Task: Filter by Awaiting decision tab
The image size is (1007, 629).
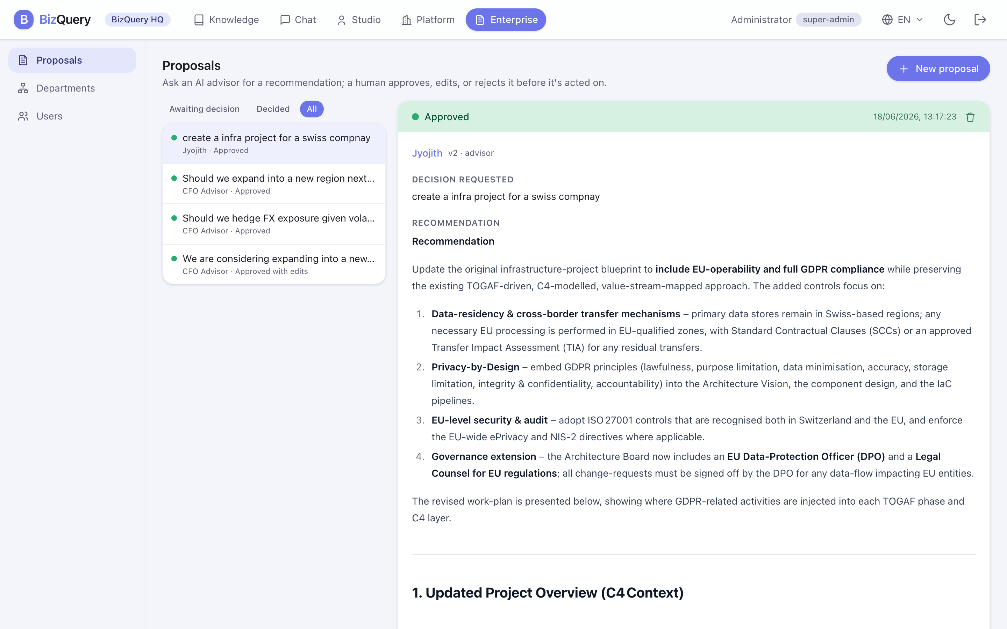Action: (204, 109)
